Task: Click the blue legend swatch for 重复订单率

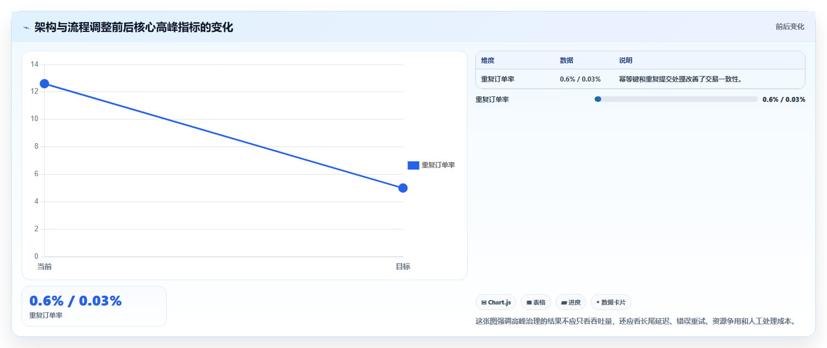Action: pyautogui.click(x=413, y=165)
